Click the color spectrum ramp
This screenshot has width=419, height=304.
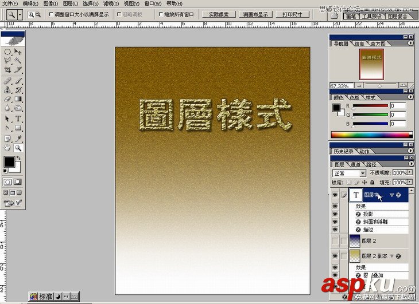372,135
